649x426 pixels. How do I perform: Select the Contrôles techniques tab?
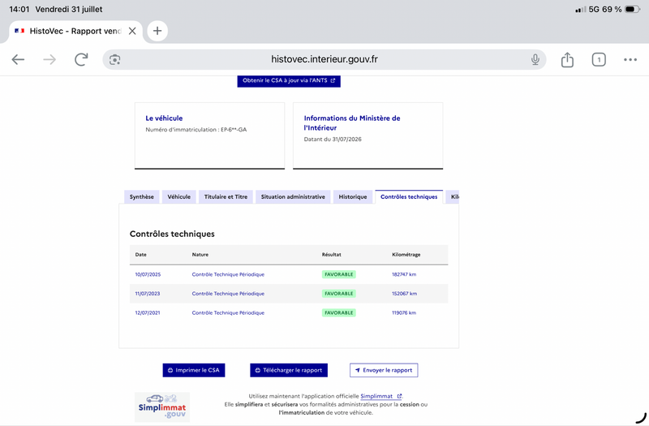[x=409, y=196]
